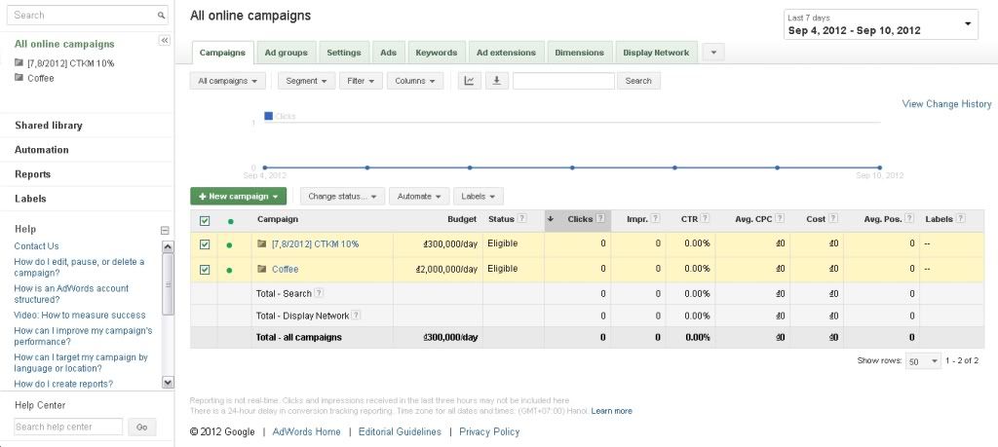
Task: Click the Impr. column help icon
Action: point(656,219)
